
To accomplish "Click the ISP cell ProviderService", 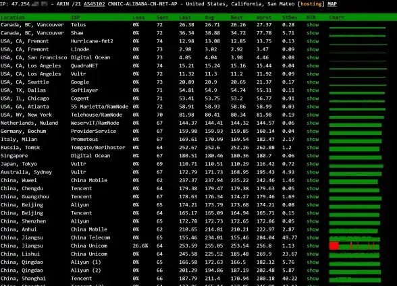I will pyautogui.click(x=93, y=131).
